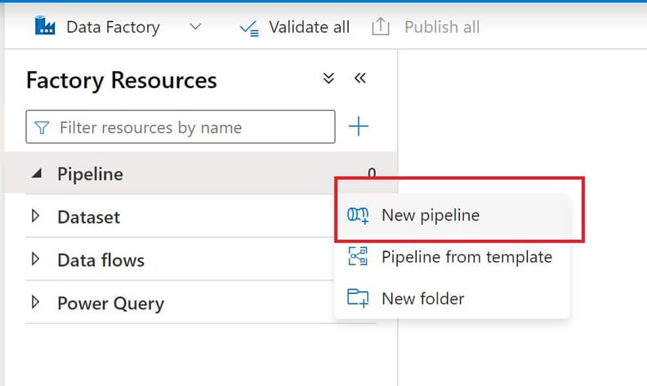Screen dimensions: 647x386
Task: Click the Data Factory factory icon
Action: point(45,26)
